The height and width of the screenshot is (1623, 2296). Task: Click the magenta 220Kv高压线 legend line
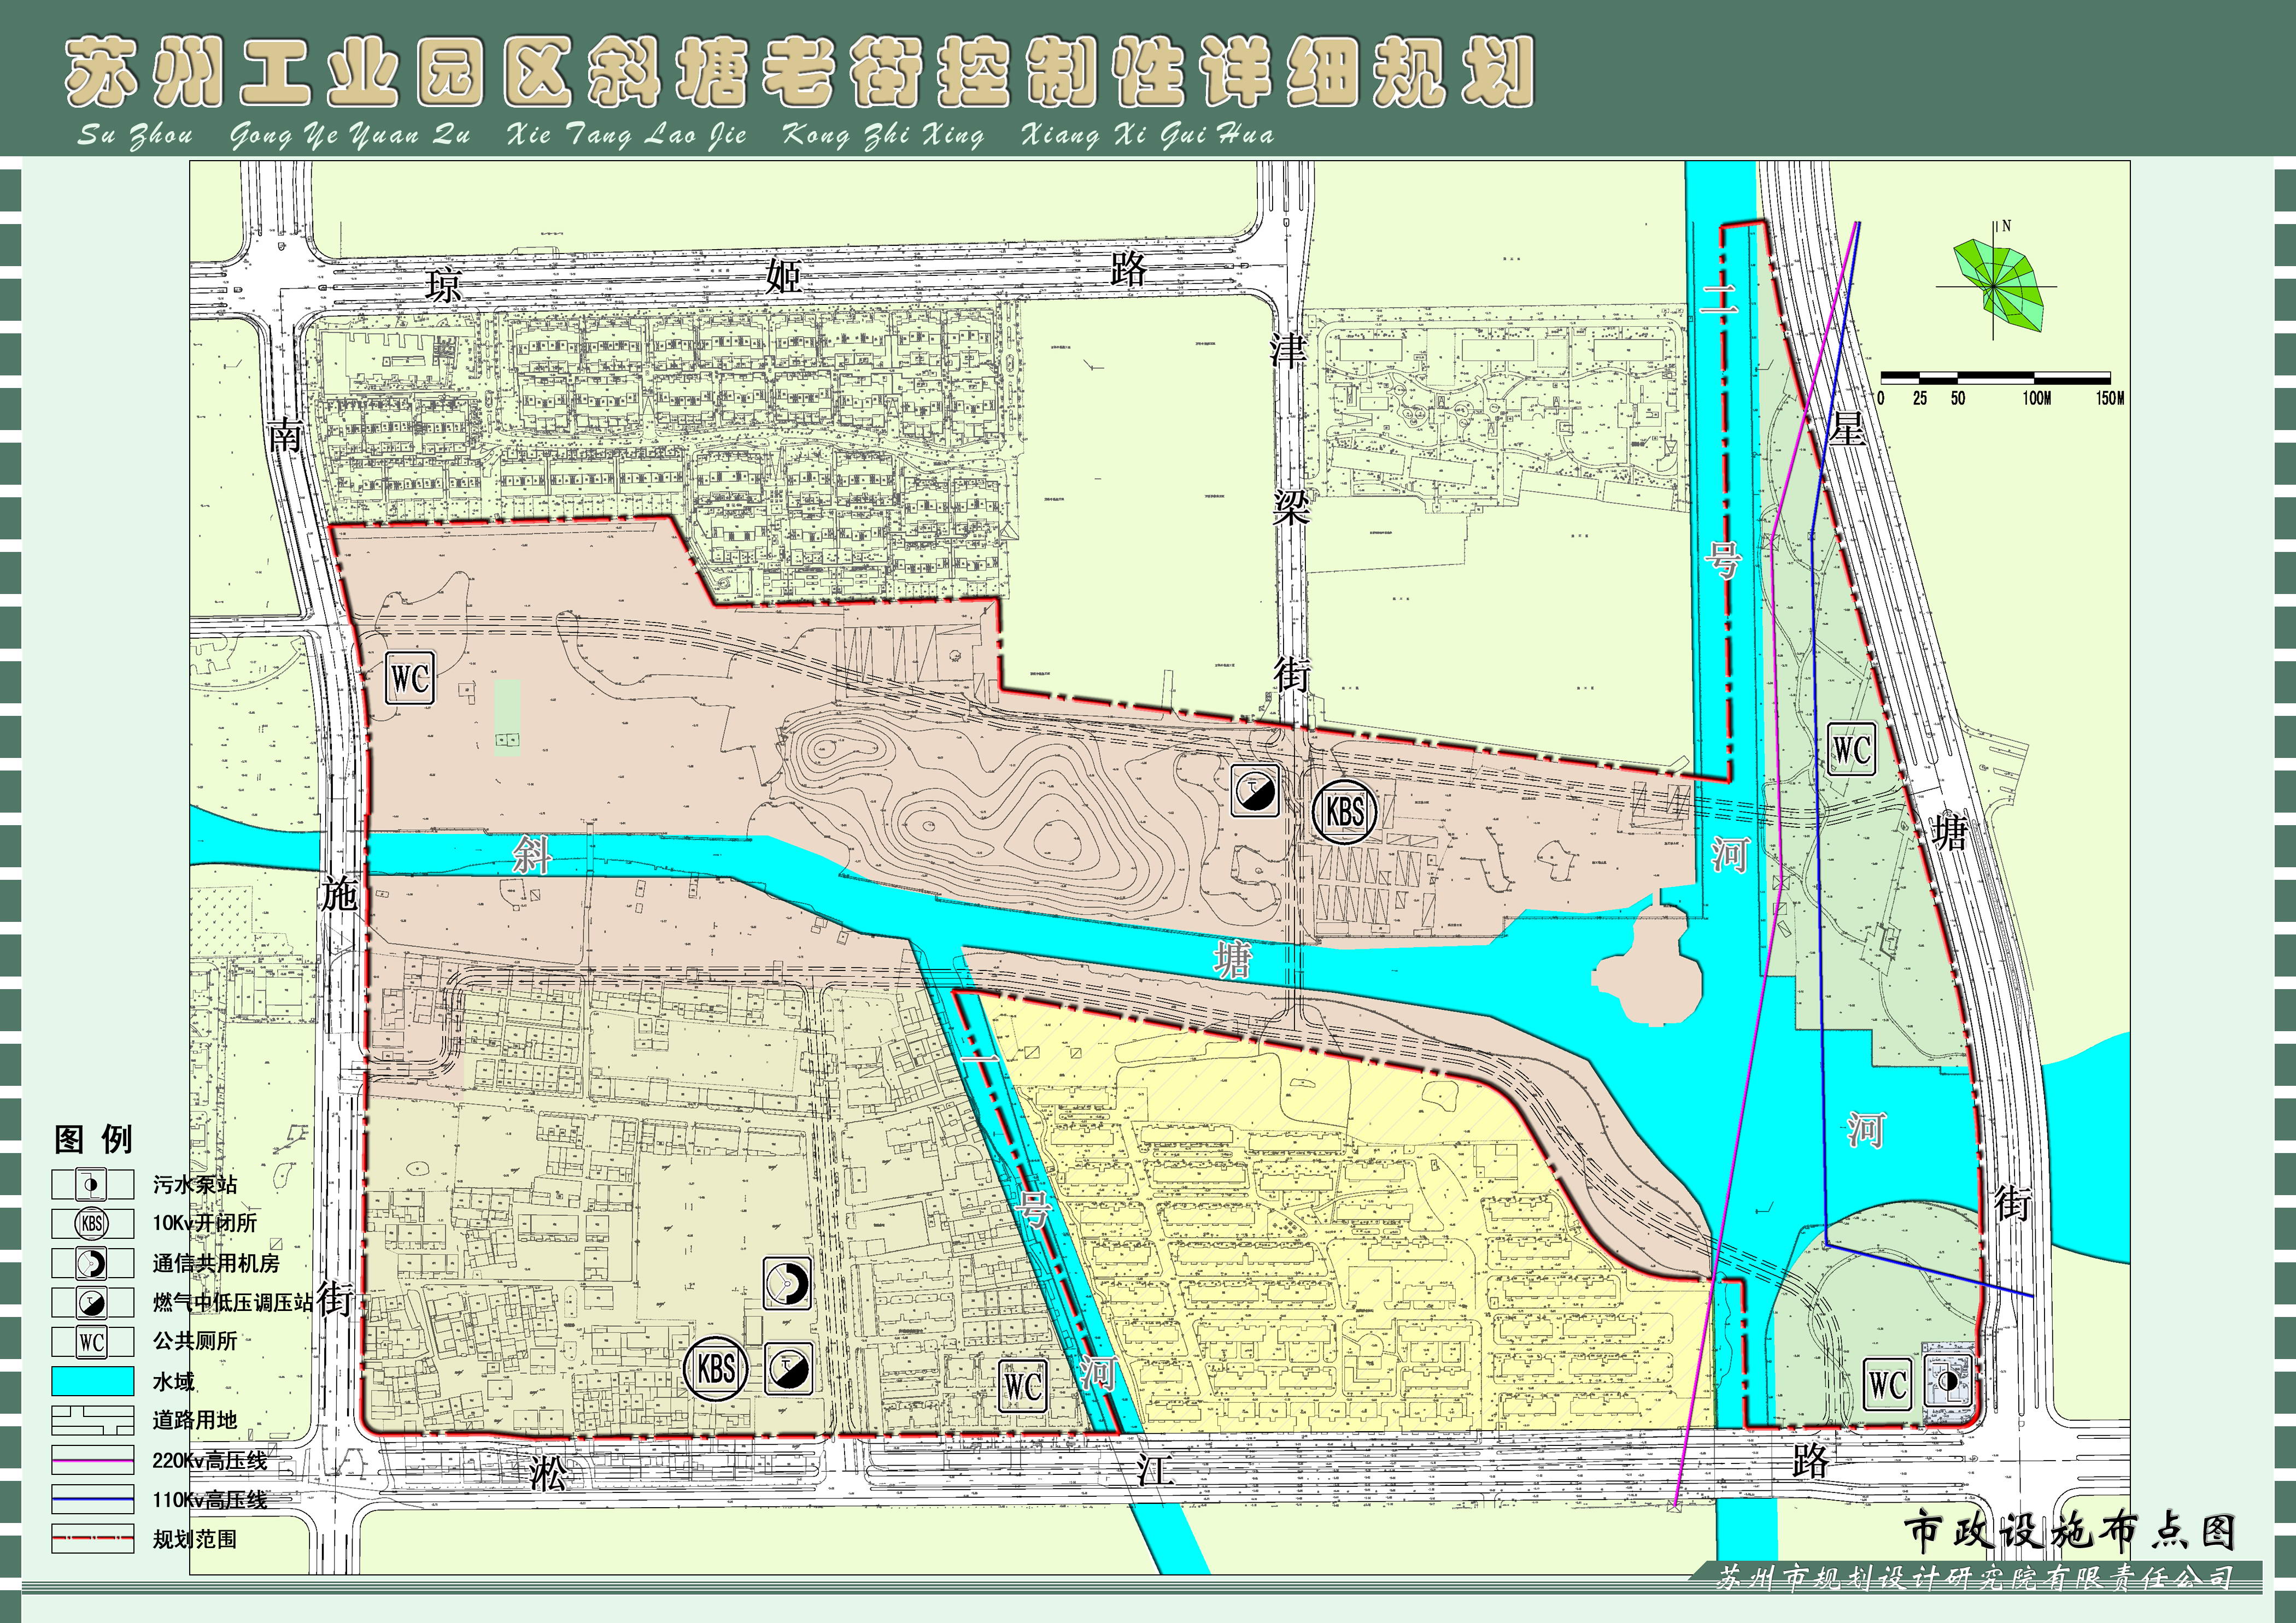click(92, 1460)
